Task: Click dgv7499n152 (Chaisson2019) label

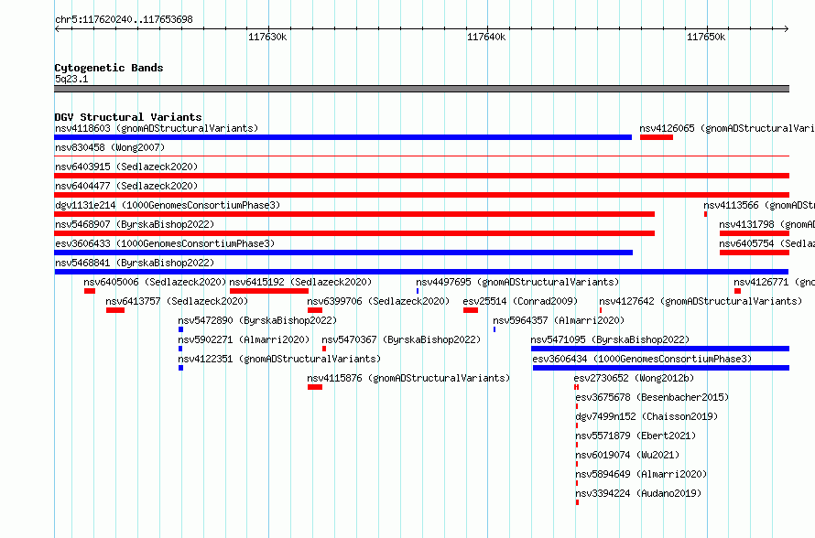Action: 647,416
